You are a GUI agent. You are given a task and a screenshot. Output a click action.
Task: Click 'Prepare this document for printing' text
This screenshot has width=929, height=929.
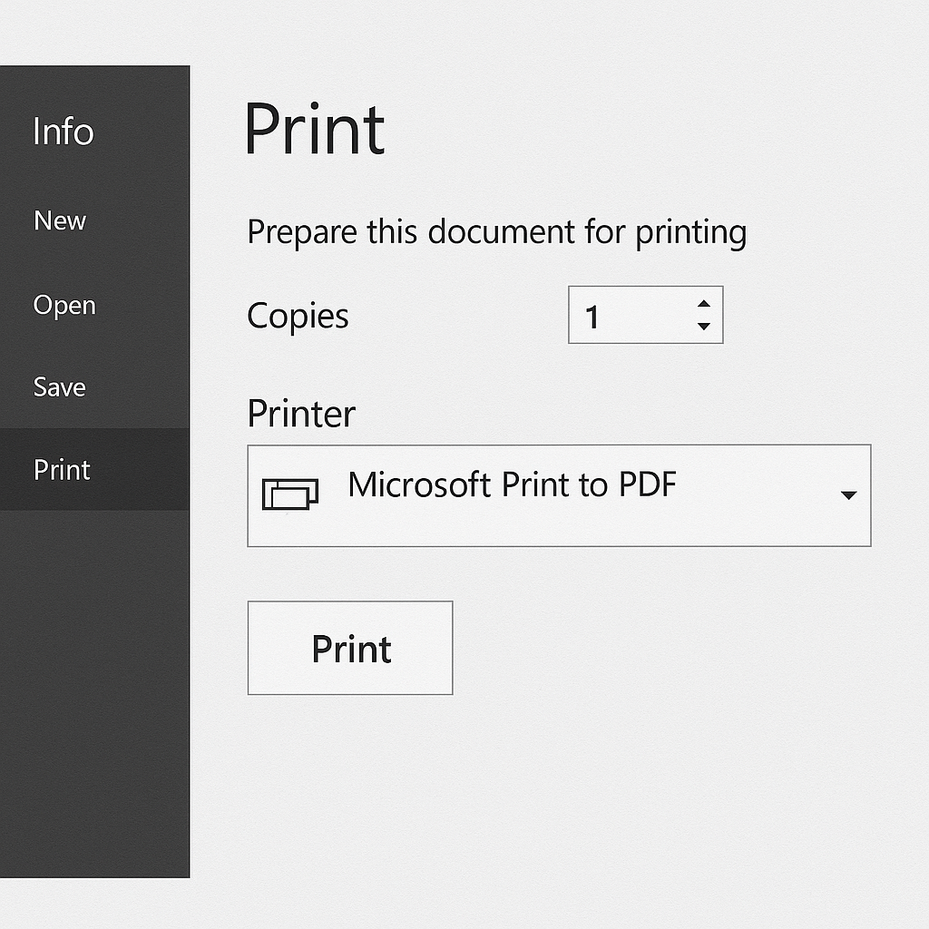point(496,231)
